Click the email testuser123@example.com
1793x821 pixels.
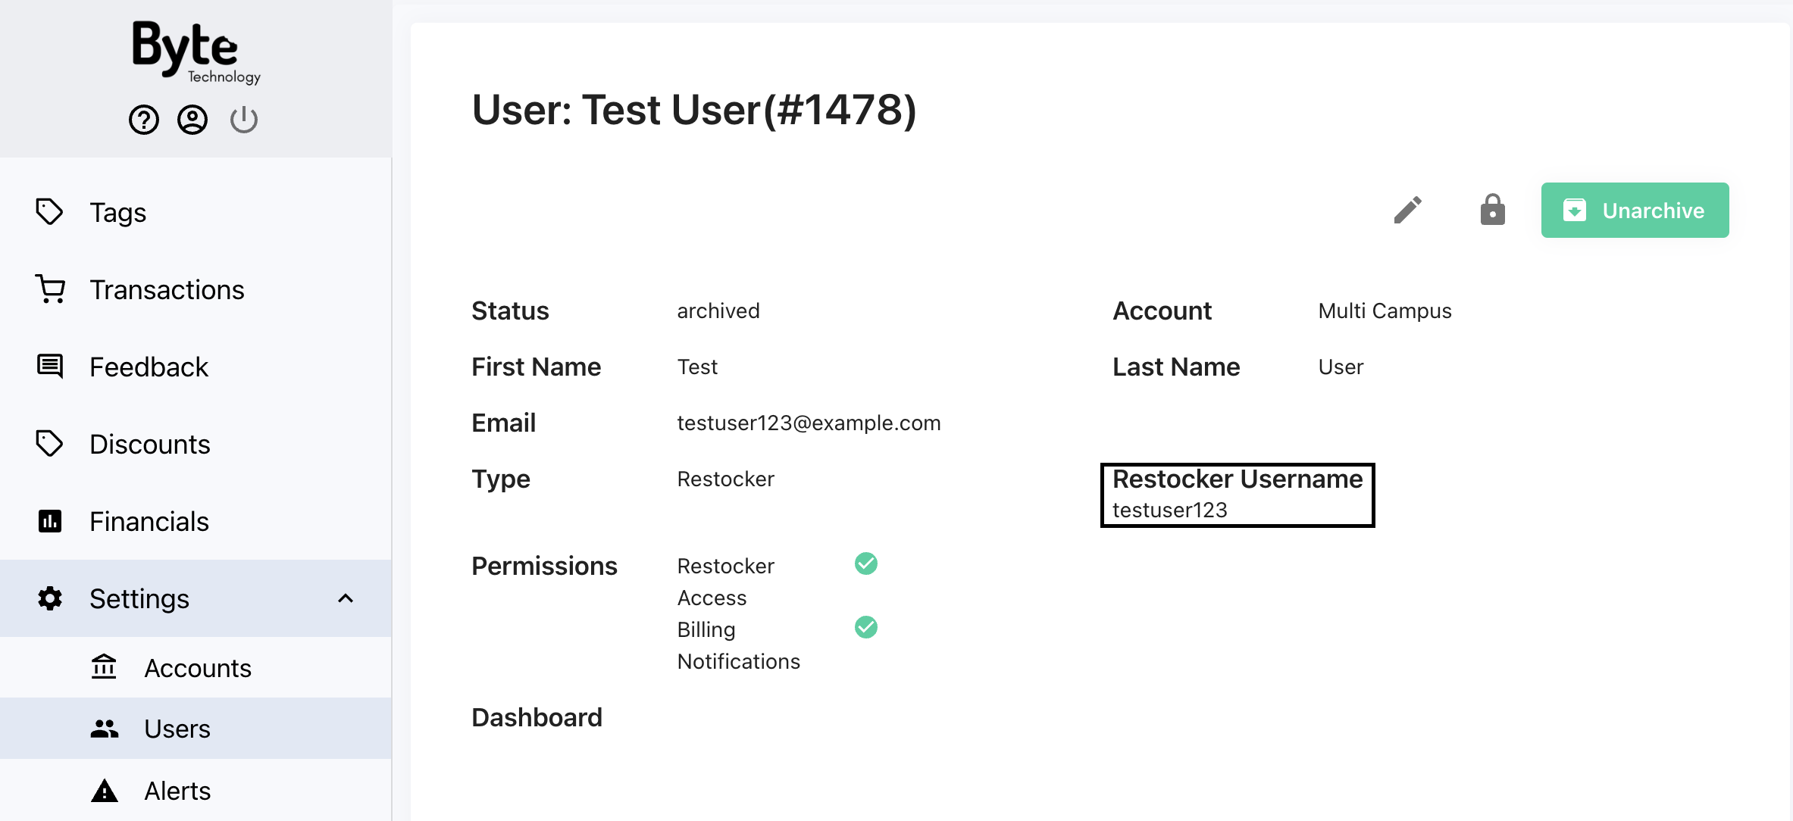809,423
